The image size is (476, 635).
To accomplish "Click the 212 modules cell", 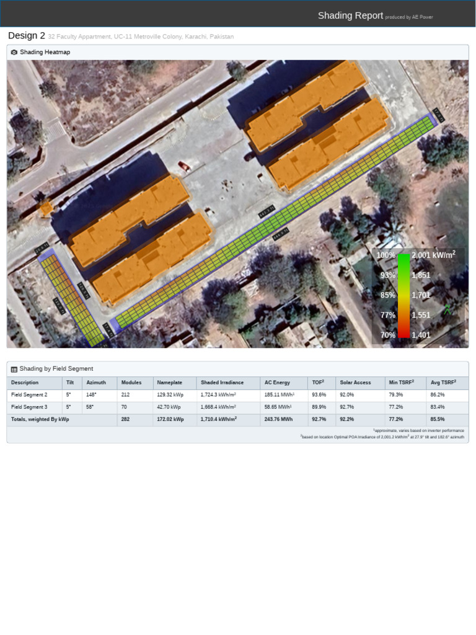I will (125, 395).
